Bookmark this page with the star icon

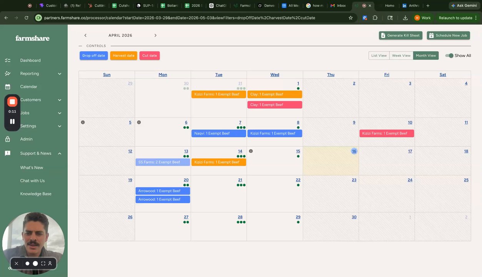coord(350,18)
